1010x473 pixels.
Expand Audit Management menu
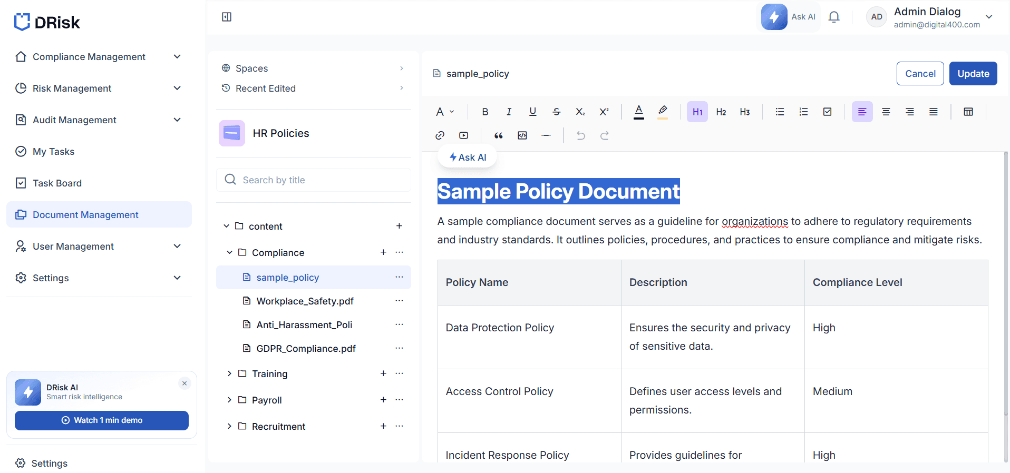[99, 120]
